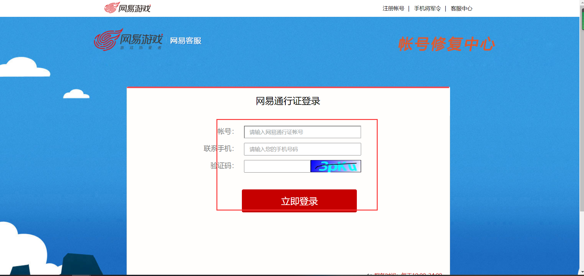Click the 立即登录 button

[299, 201]
